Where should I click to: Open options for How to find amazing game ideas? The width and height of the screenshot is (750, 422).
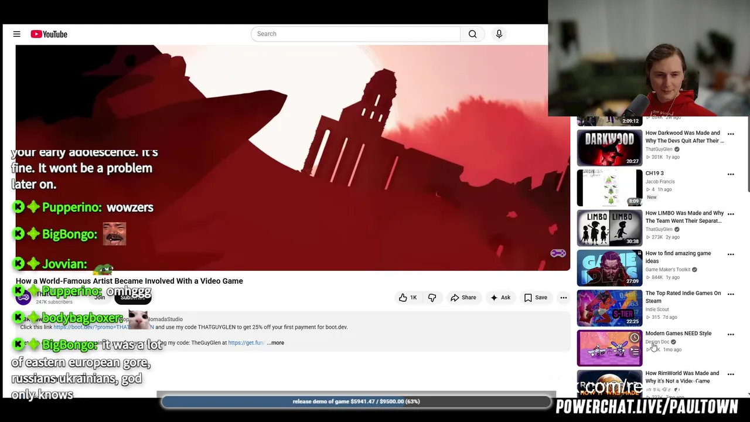[x=731, y=254]
